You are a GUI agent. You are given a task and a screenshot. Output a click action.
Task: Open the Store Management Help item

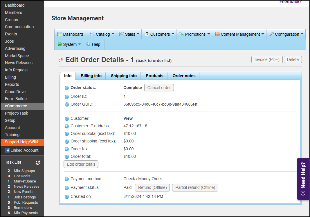coord(93,44)
